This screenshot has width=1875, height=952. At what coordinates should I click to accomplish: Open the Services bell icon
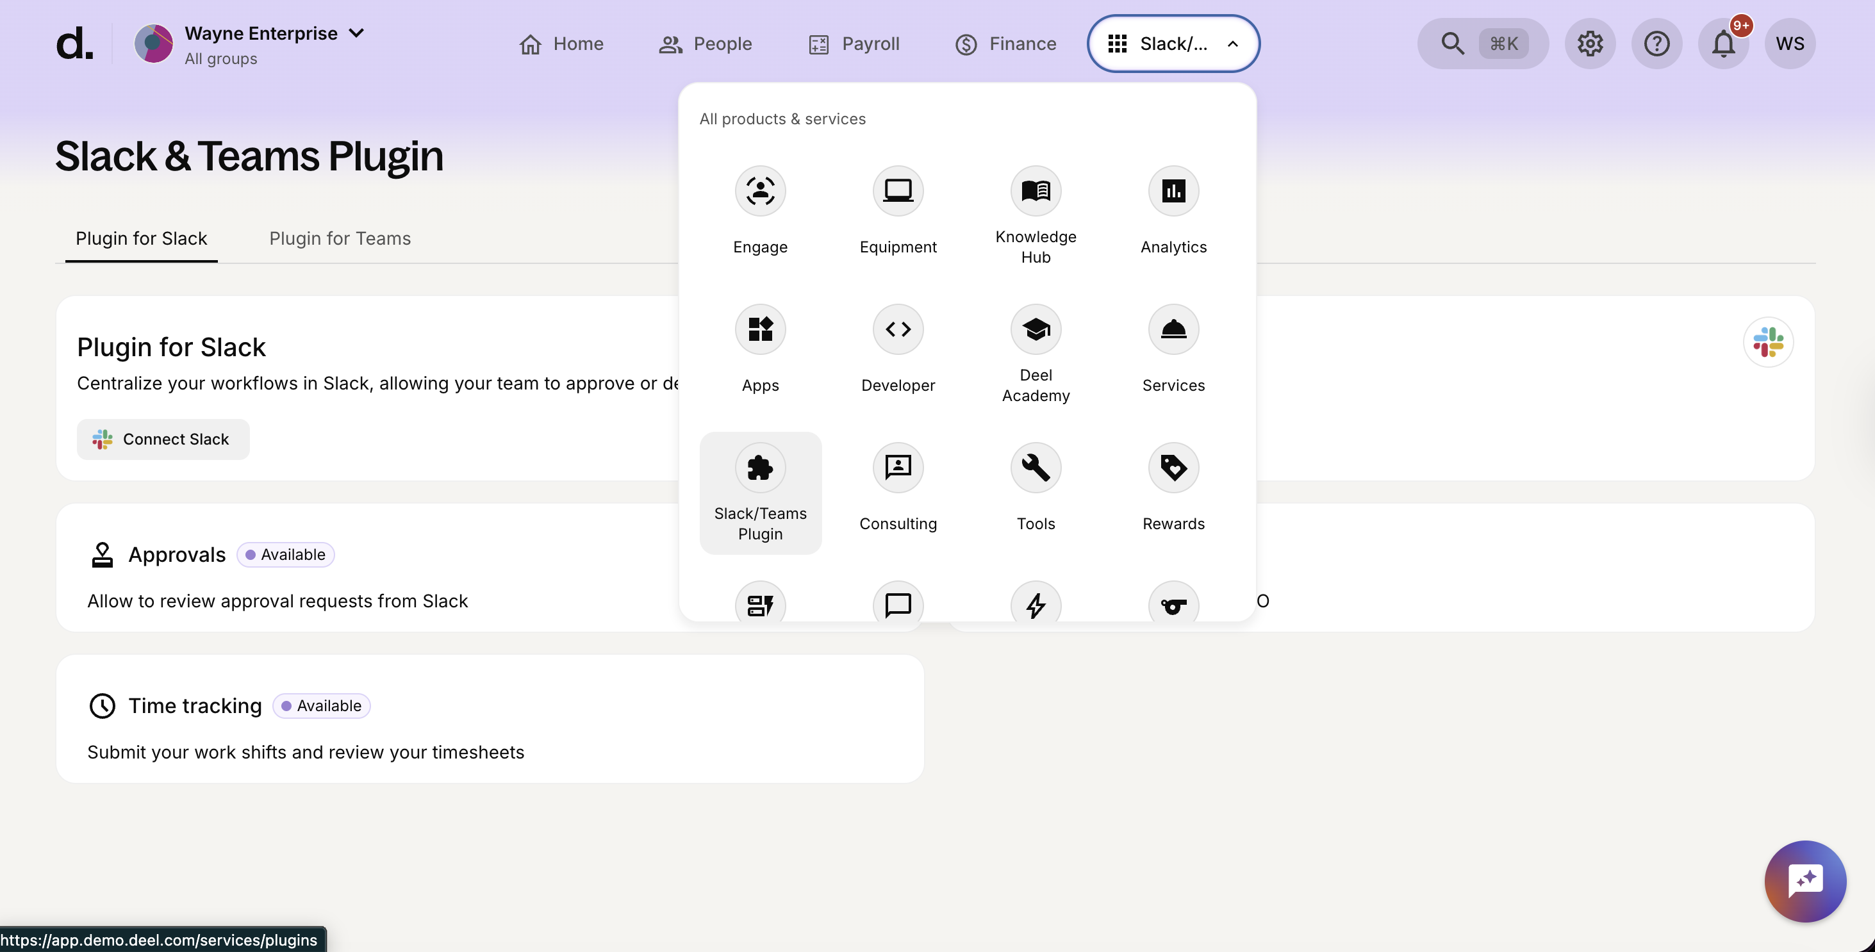(x=1173, y=330)
